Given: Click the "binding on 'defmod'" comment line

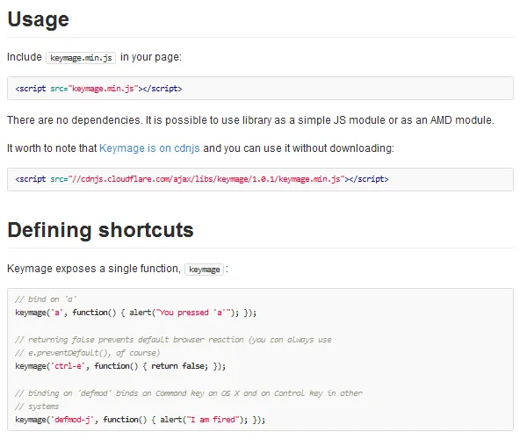Looking at the screenshot, I should click(x=188, y=393).
